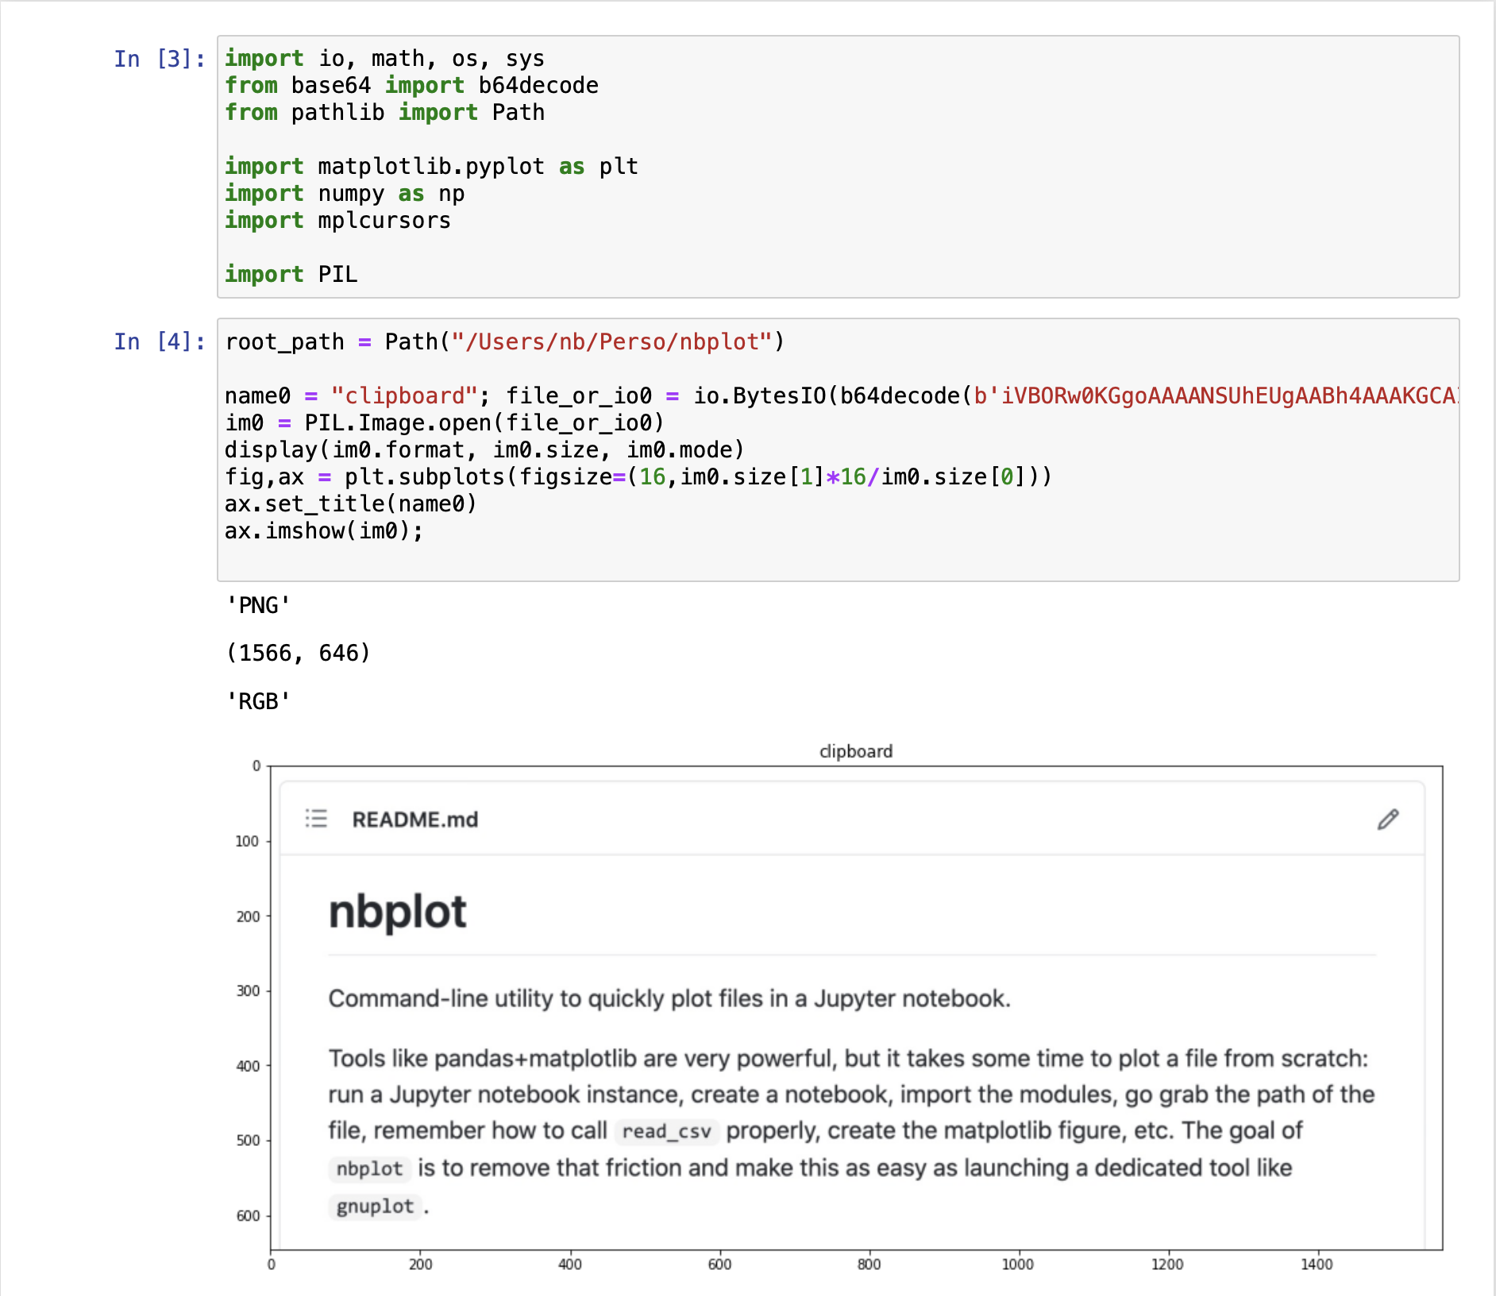The height and width of the screenshot is (1296, 1496).
Task: Click the root_path assignment line
Action: click(x=504, y=341)
